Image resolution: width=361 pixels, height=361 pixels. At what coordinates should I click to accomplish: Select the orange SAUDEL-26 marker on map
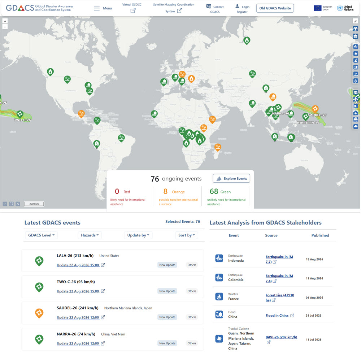pos(315,108)
